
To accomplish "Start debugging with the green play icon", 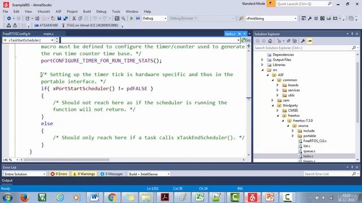I will click(x=132, y=19).
